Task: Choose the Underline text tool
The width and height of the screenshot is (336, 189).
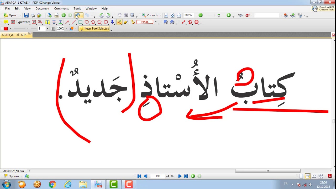Action: (60, 22)
